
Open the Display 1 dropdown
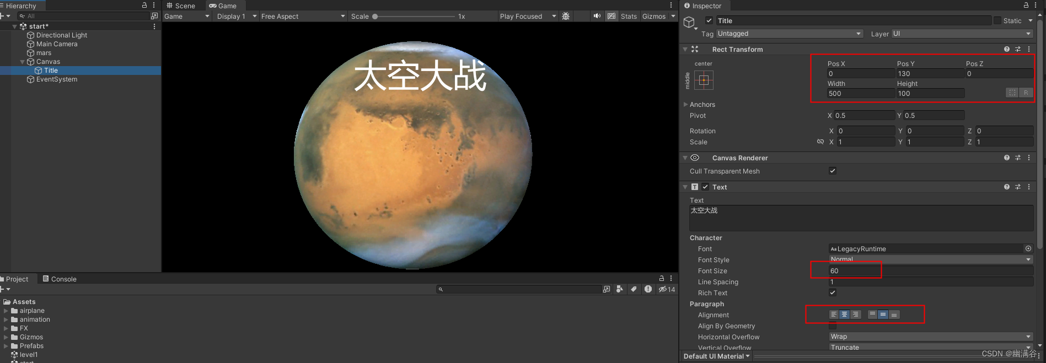237,16
